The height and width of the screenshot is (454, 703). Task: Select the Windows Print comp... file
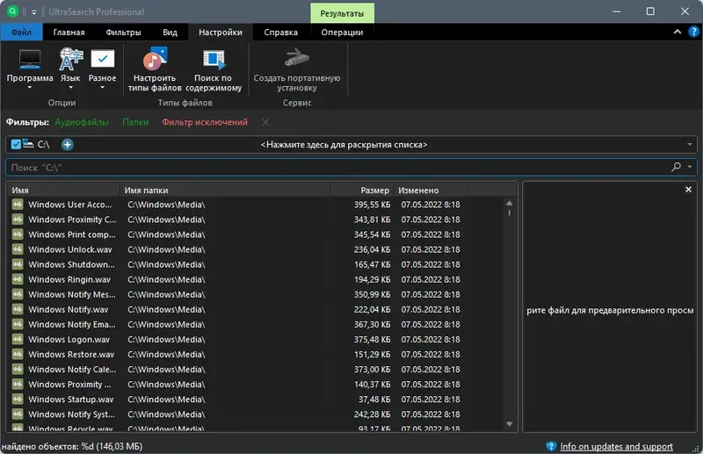point(72,234)
